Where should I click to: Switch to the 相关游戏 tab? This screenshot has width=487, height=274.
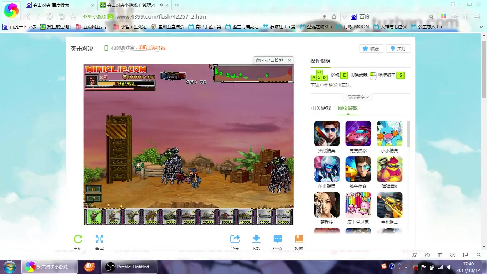coord(321,108)
